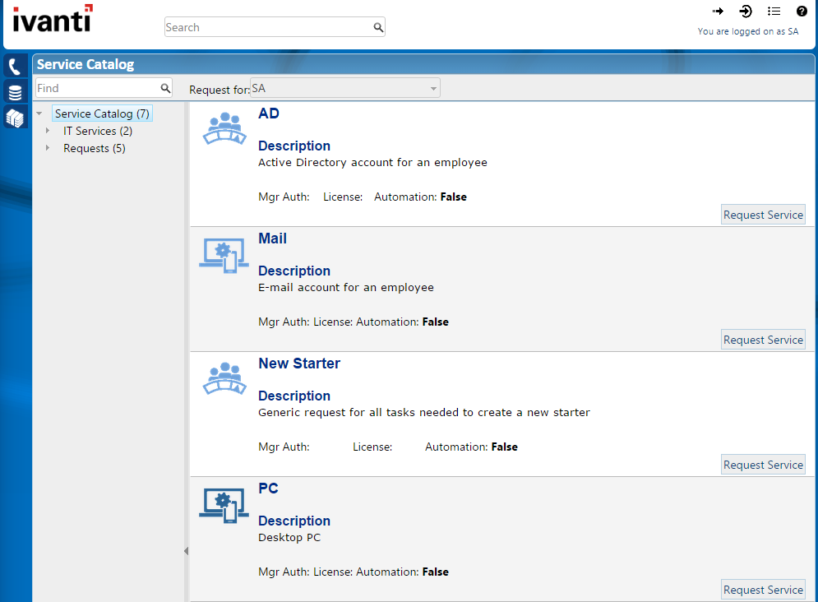Collapse the Service Catalog (7) tree node

pyautogui.click(x=39, y=113)
